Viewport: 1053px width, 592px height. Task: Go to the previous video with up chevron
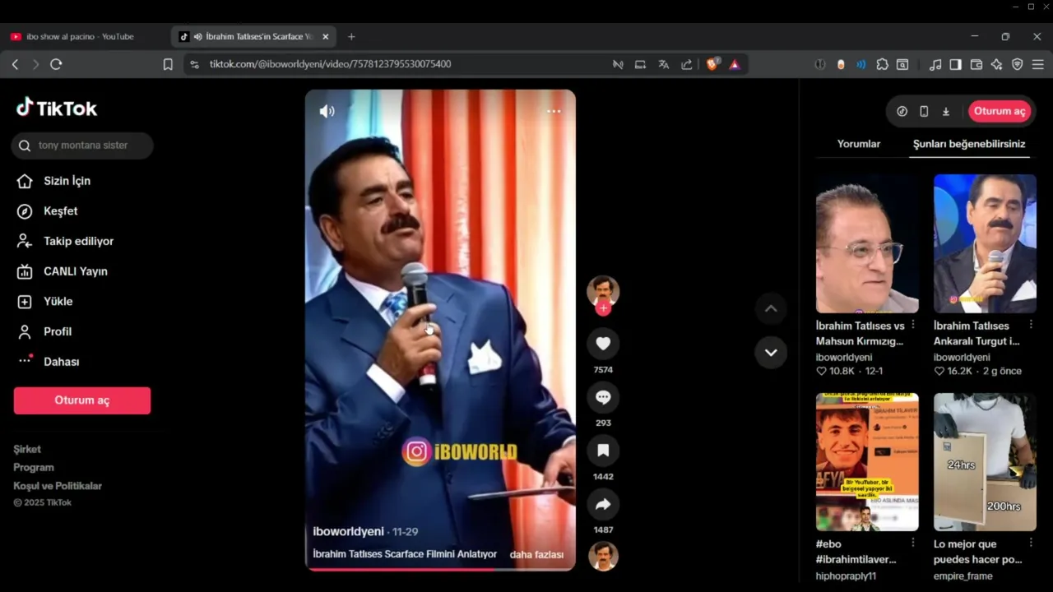pos(771,309)
